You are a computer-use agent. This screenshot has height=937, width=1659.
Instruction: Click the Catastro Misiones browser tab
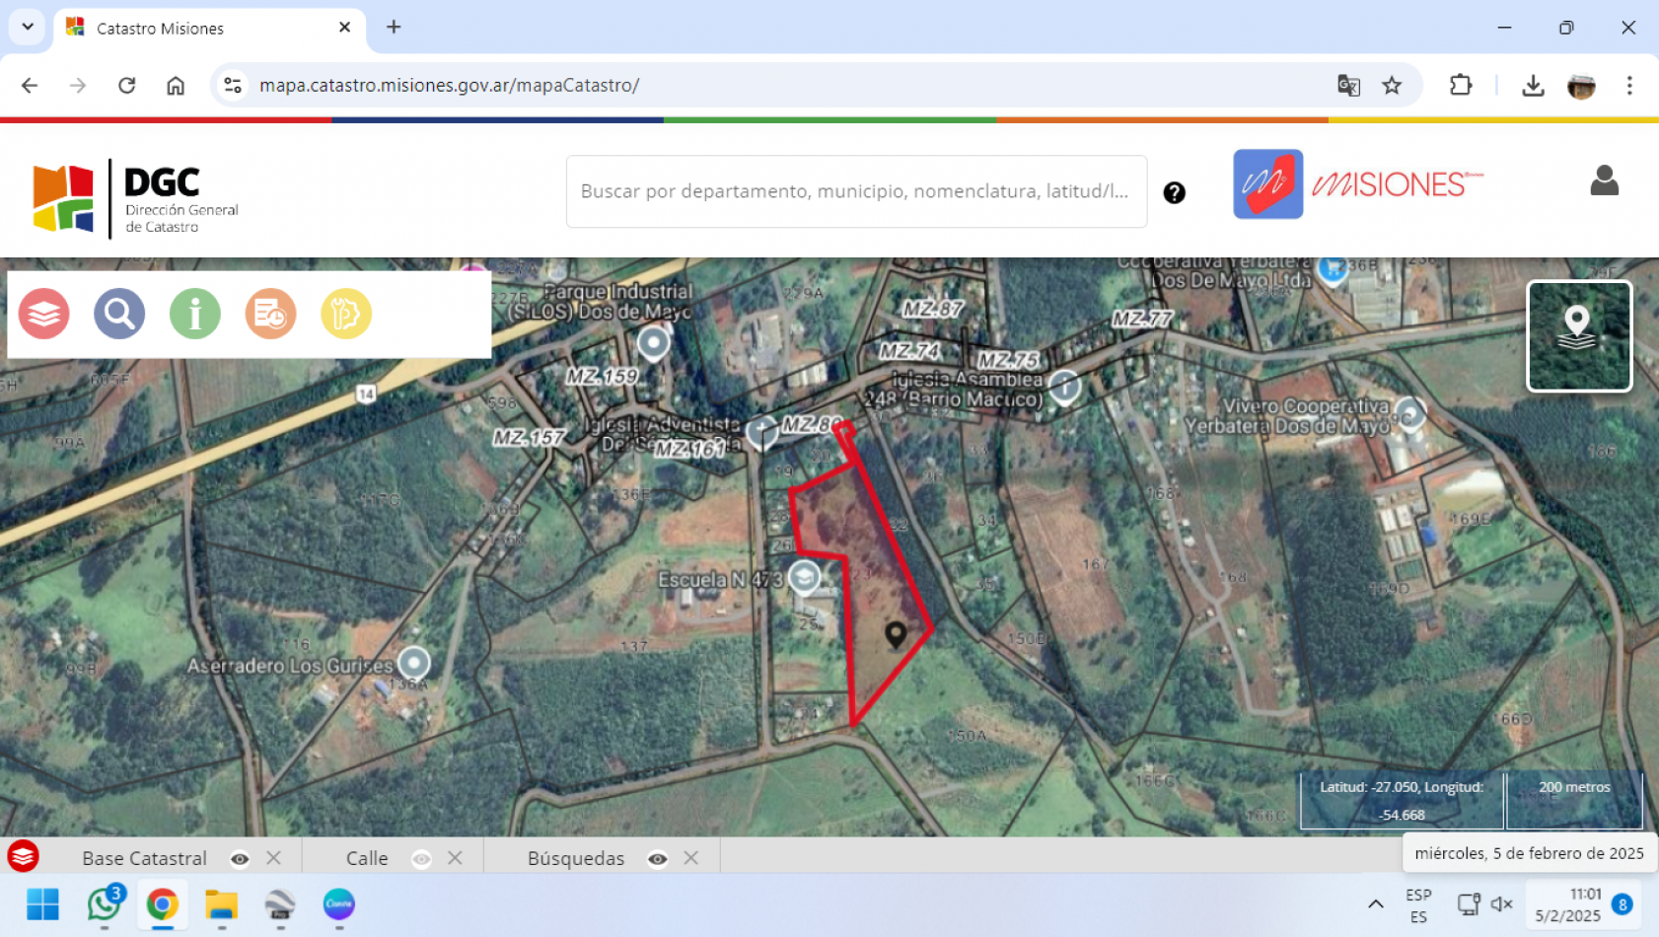pyautogui.click(x=209, y=29)
